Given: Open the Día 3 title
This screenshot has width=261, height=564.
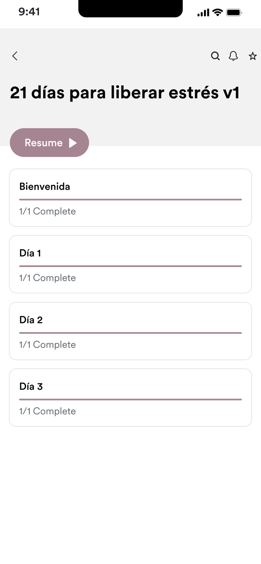Looking at the screenshot, I should click(x=31, y=387).
